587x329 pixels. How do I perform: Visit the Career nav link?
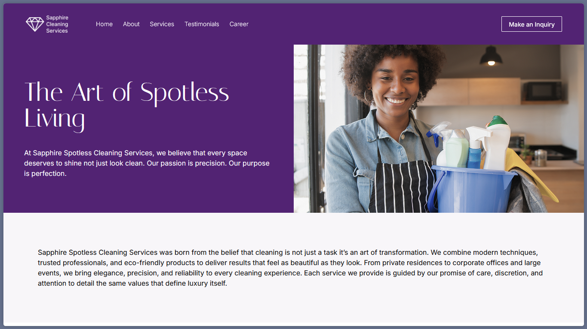[x=239, y=24]
